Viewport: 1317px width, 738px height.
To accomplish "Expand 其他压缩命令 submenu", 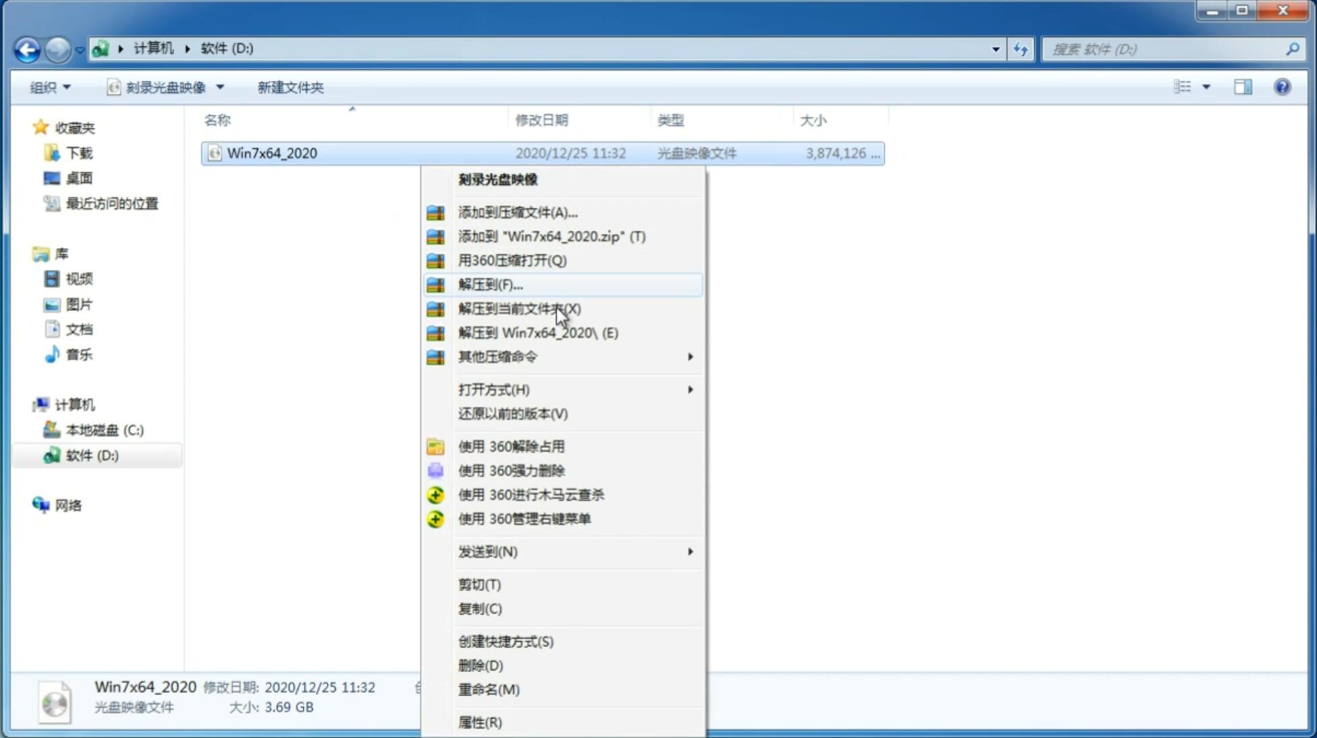I will [x=575, y=356].
